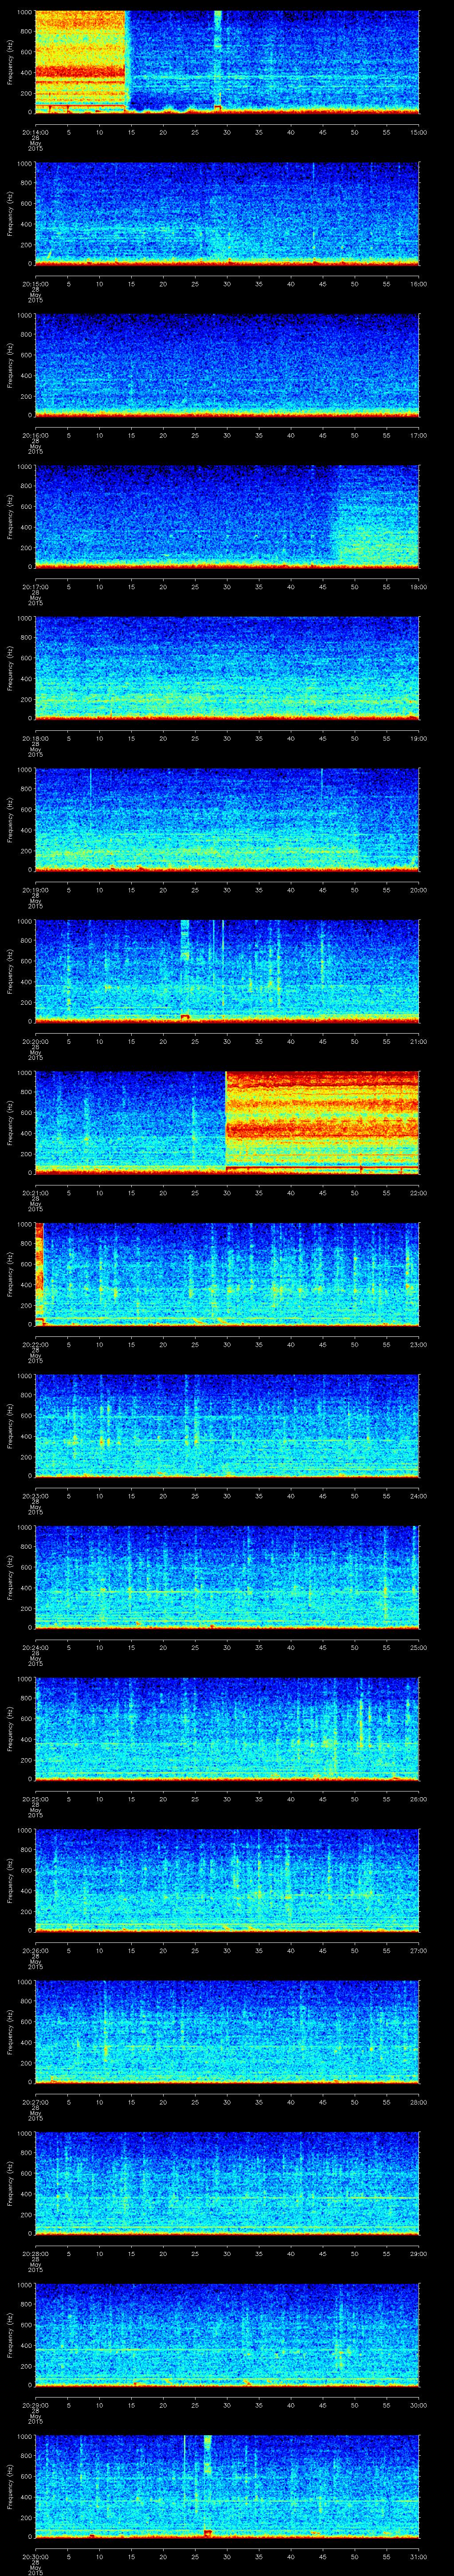Click the 20:21:00 start time label
Screen dimensions: 454x2576
(x=35, y=1192)
